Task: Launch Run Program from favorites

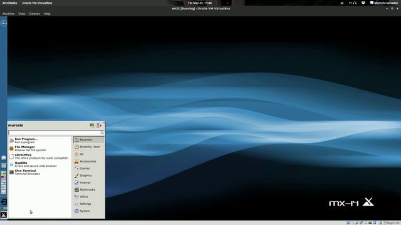Action: [x=40, y=140]
